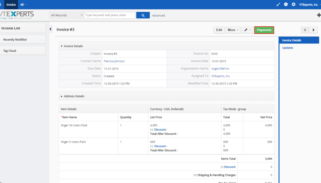Screen dimensions: 321x183
Task: Click the Status value Created
Action: tap(109, 76)
